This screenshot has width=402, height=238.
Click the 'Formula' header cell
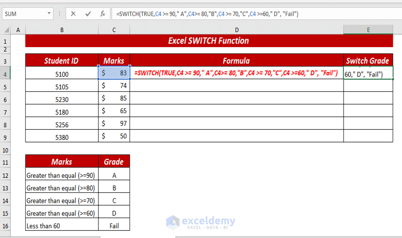(237, 61)
